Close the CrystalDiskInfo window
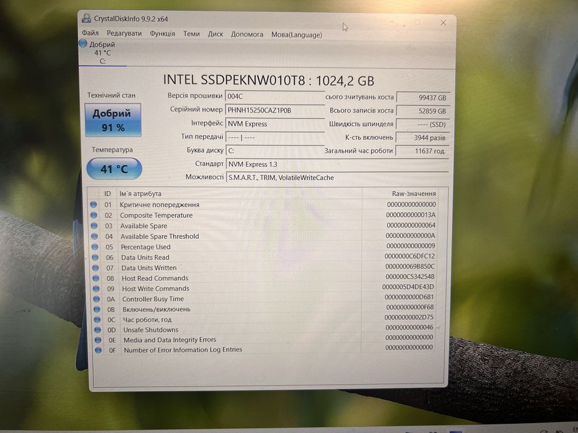Image resolution: width=578 pixels, height=433 pixels. [444, 23]
